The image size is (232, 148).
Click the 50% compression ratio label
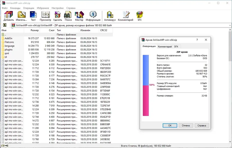point(152,85)
